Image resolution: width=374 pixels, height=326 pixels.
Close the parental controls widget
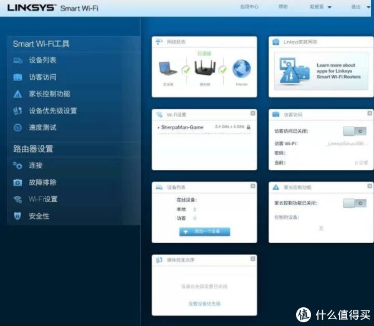click(x=370, y=186)
